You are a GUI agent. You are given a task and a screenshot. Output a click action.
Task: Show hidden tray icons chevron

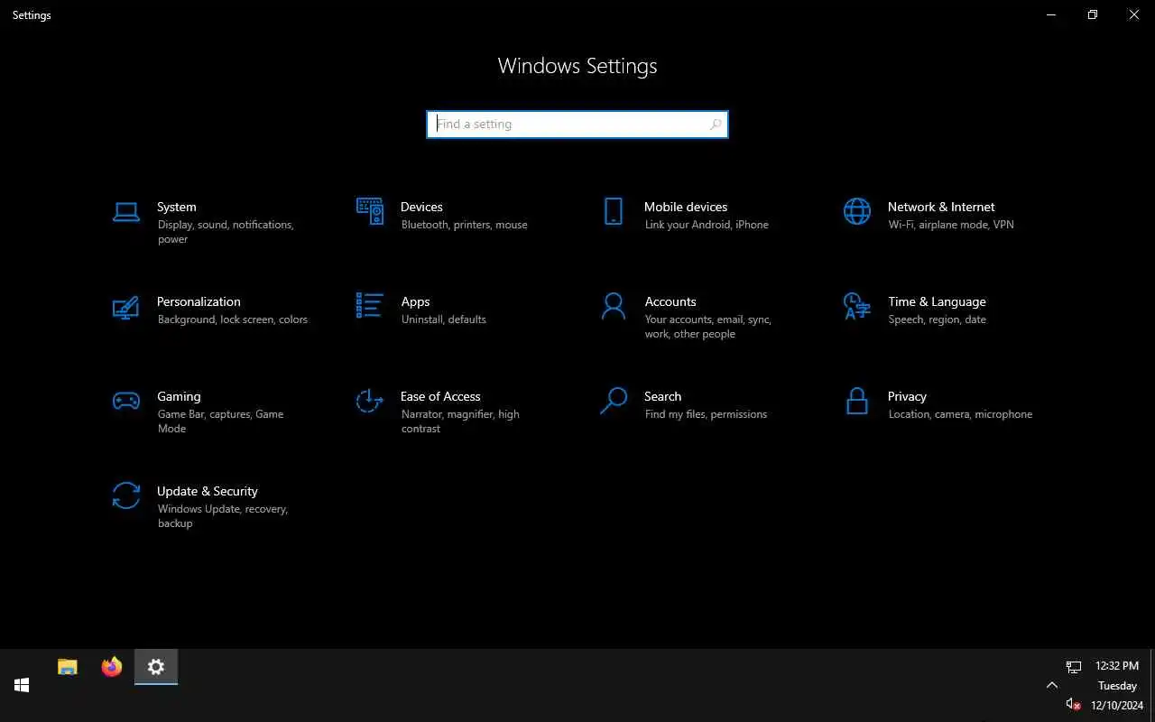(1052, 685)
